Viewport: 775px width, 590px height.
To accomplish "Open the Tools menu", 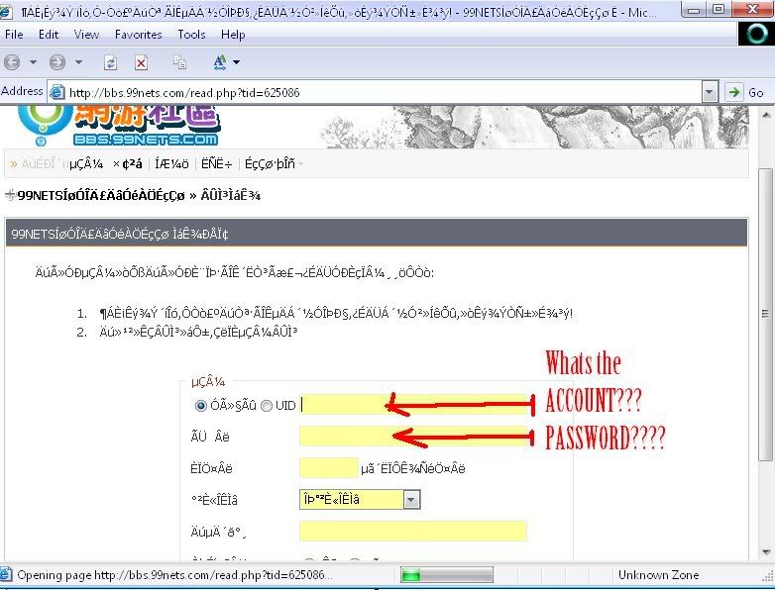I will coord(191,35).
